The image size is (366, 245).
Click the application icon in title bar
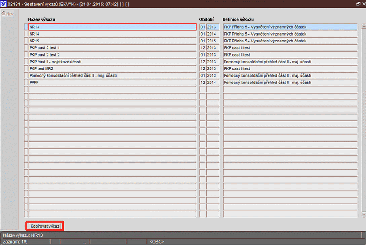pos(4,4)
